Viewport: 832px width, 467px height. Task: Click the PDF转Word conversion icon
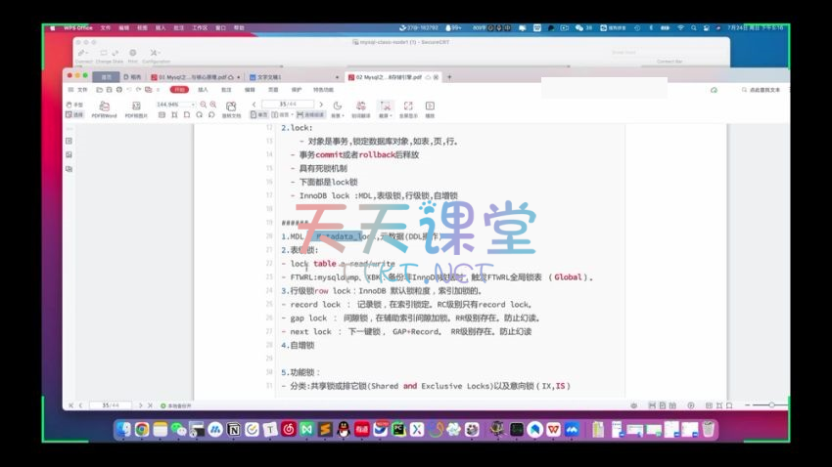pos(104,106)
